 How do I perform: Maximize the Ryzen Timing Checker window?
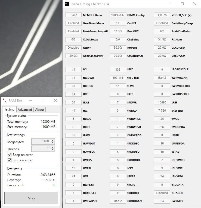point(182,4)
